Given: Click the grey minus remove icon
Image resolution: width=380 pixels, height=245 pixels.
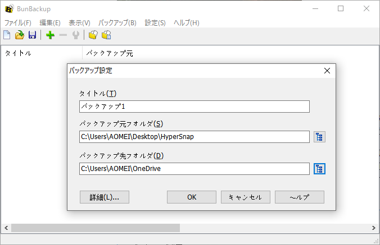Looking at the screenshot, I should [63, 35].
